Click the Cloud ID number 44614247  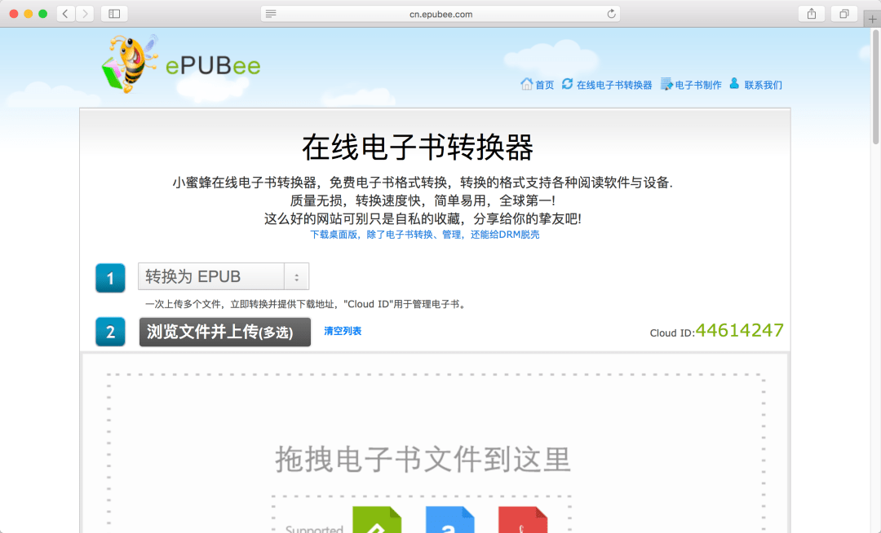(739, 330)
